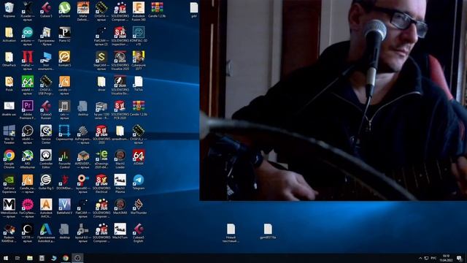Open the driver folder on the desktop

pos(101,83)
